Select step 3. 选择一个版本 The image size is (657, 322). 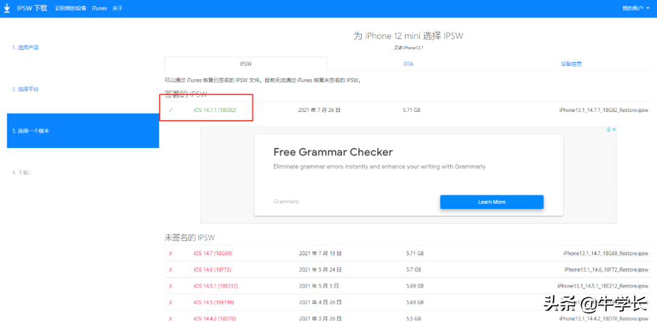pyautogui.click(x=83, y=131)
